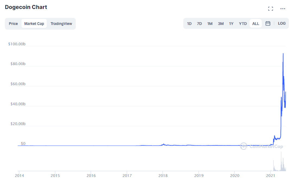293x181 pixels.
Task: Set chart range to 1M
Action: tap(210, 24)
